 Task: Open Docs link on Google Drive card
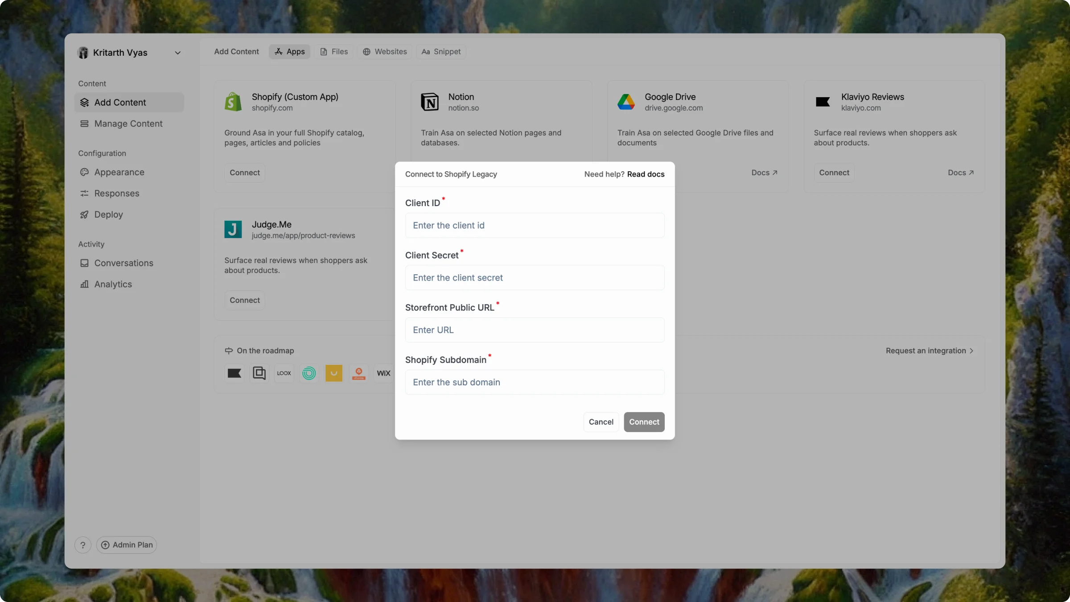tap(764, 173)
